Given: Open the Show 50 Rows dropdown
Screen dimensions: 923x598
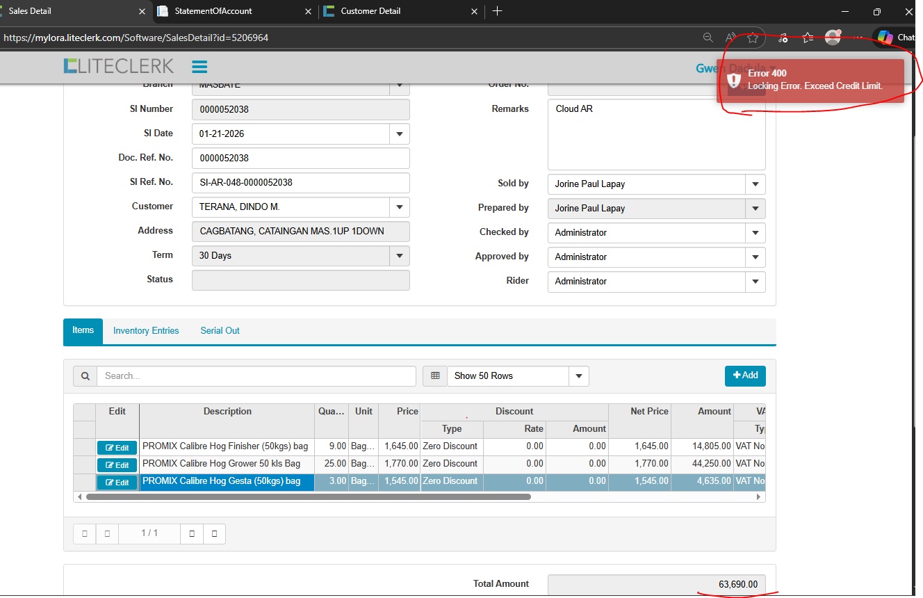Looking at the screenshot, I should click(578, 376).
